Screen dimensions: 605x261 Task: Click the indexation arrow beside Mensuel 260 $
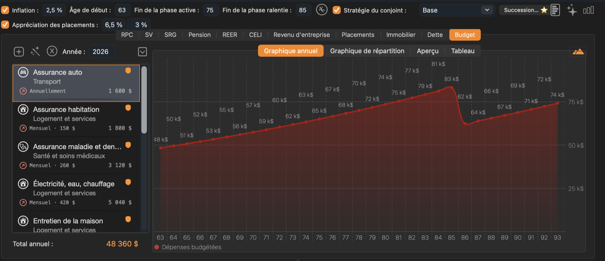pos(23,165)
